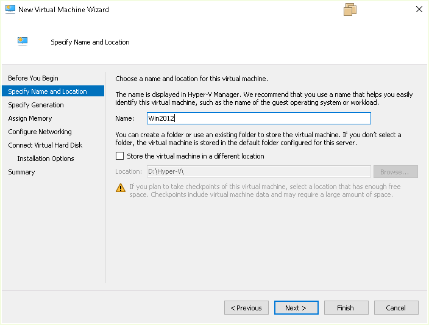Open the Specify Generation step

click(36, 105)
